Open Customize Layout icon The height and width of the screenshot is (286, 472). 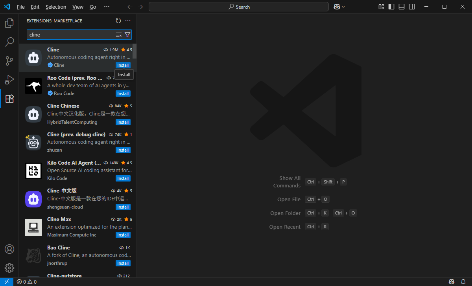pos(381,7)
